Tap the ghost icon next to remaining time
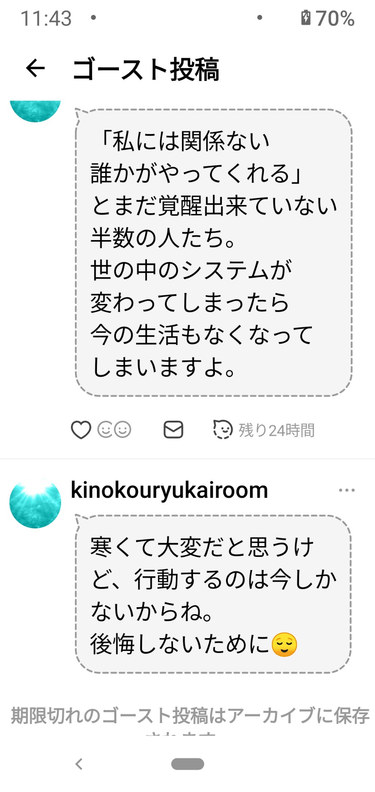 223,429
